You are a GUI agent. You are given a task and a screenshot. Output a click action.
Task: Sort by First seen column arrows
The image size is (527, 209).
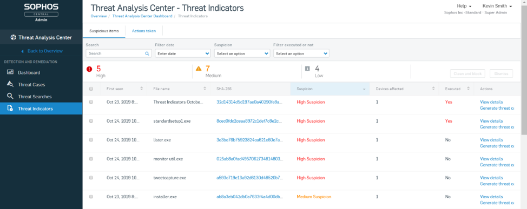point(142,89)
